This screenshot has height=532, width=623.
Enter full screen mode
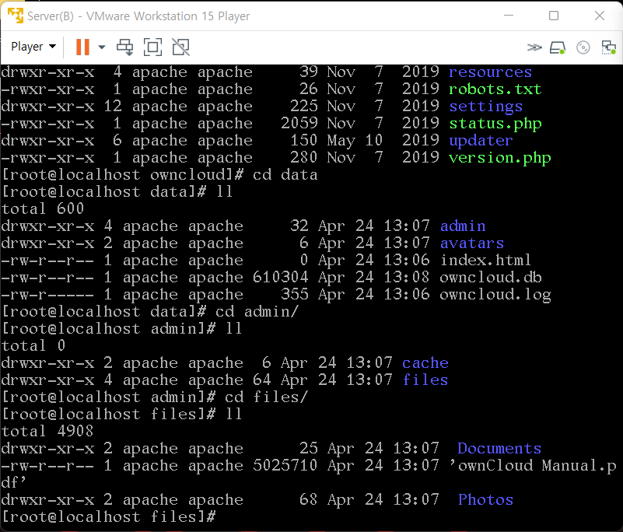tap(152, 47)
